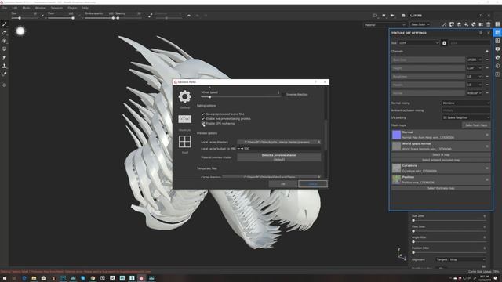
Task: Open the Height channel format dropdown
Action: 475,68
